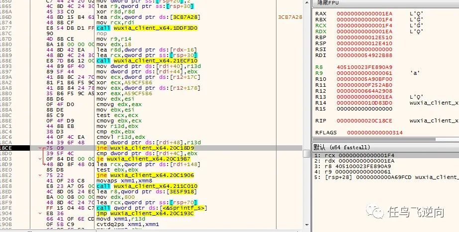This screenshot has height=232, width=459.
Task: Select R10 value 000000005A90BF00
Action: point(365,79)
